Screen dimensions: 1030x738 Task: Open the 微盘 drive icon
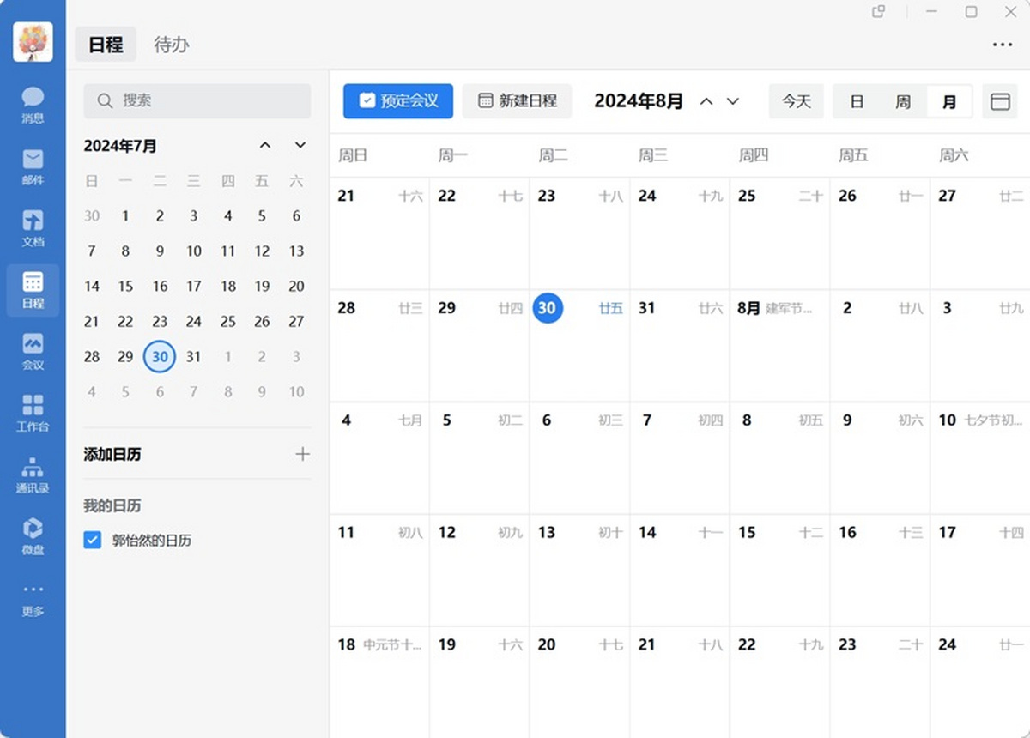[x=33, y=535]
